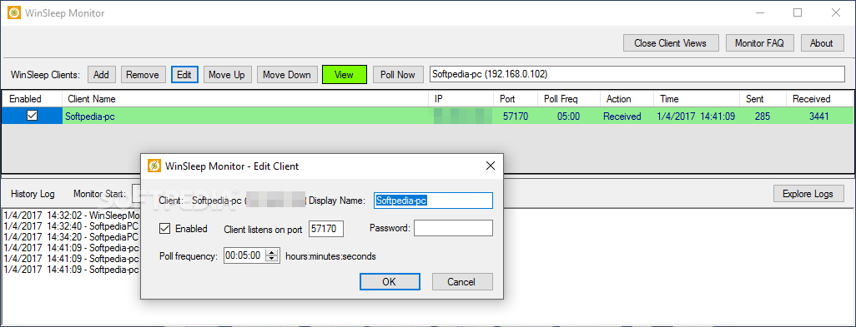
Task: Toggle the Enabled checkbox in Edit Client dialog
Action: point(164,229)
